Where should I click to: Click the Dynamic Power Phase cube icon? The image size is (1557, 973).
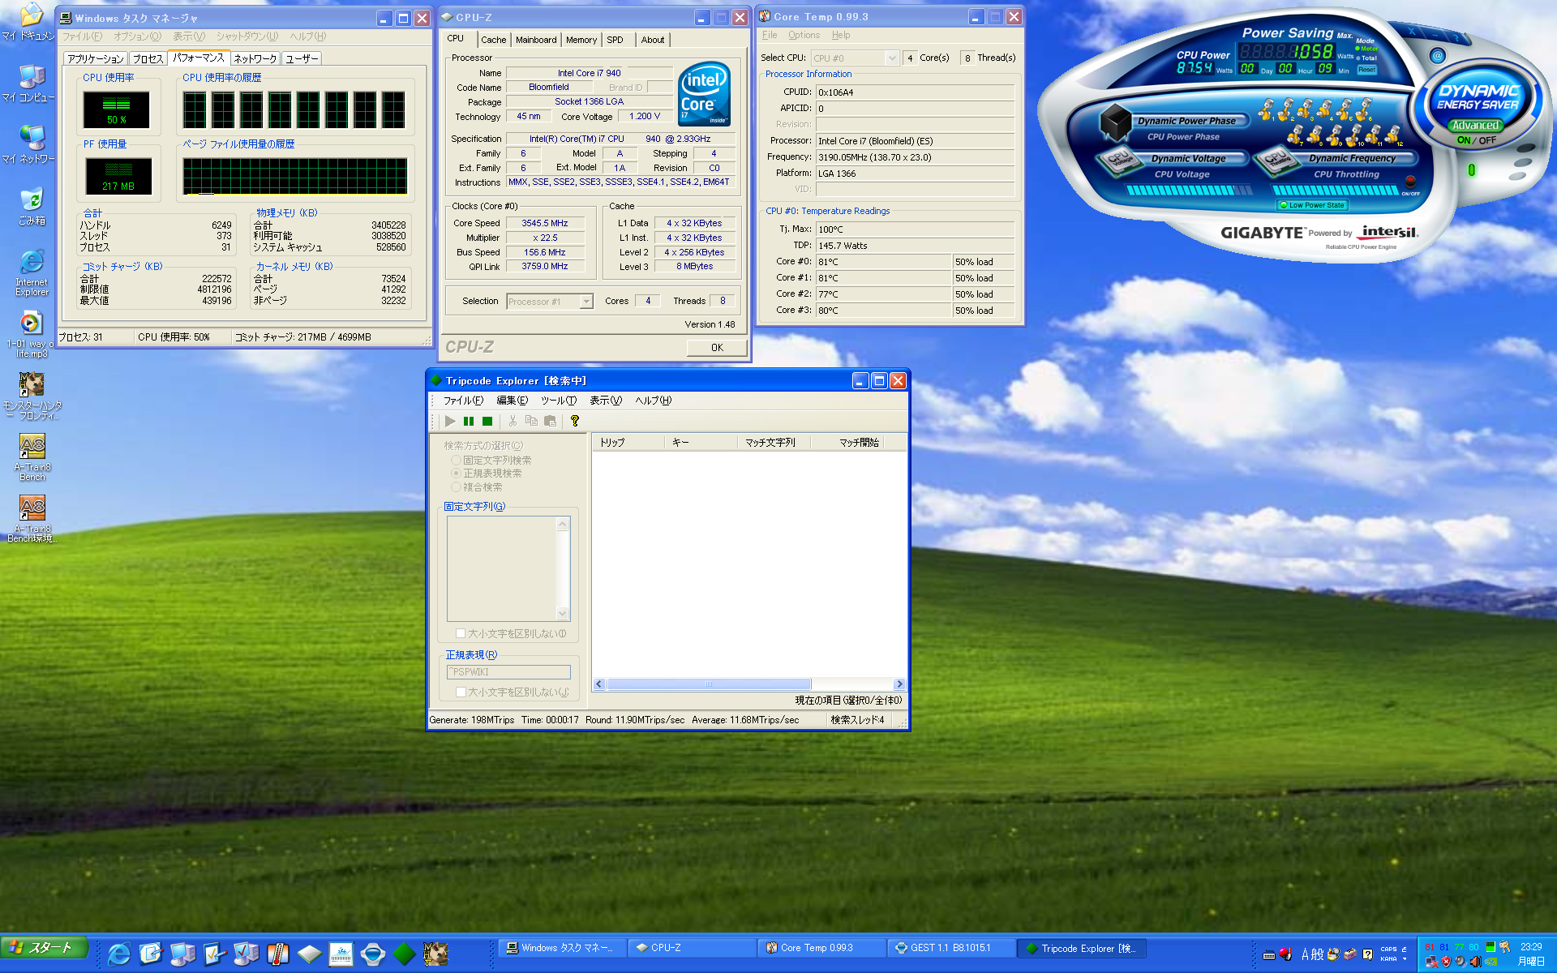pos(1115,122)
